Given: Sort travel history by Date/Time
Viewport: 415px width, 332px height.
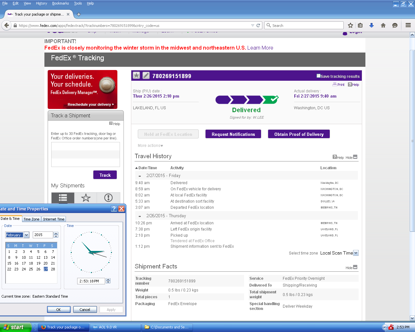Looking at the screenshot, I should click(x=146, y=168).
